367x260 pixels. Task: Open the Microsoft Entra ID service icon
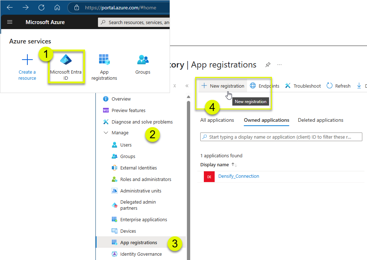tap(66, 60)
